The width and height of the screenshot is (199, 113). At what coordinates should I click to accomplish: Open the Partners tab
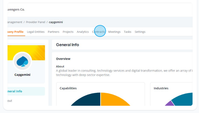click(54, 32)
